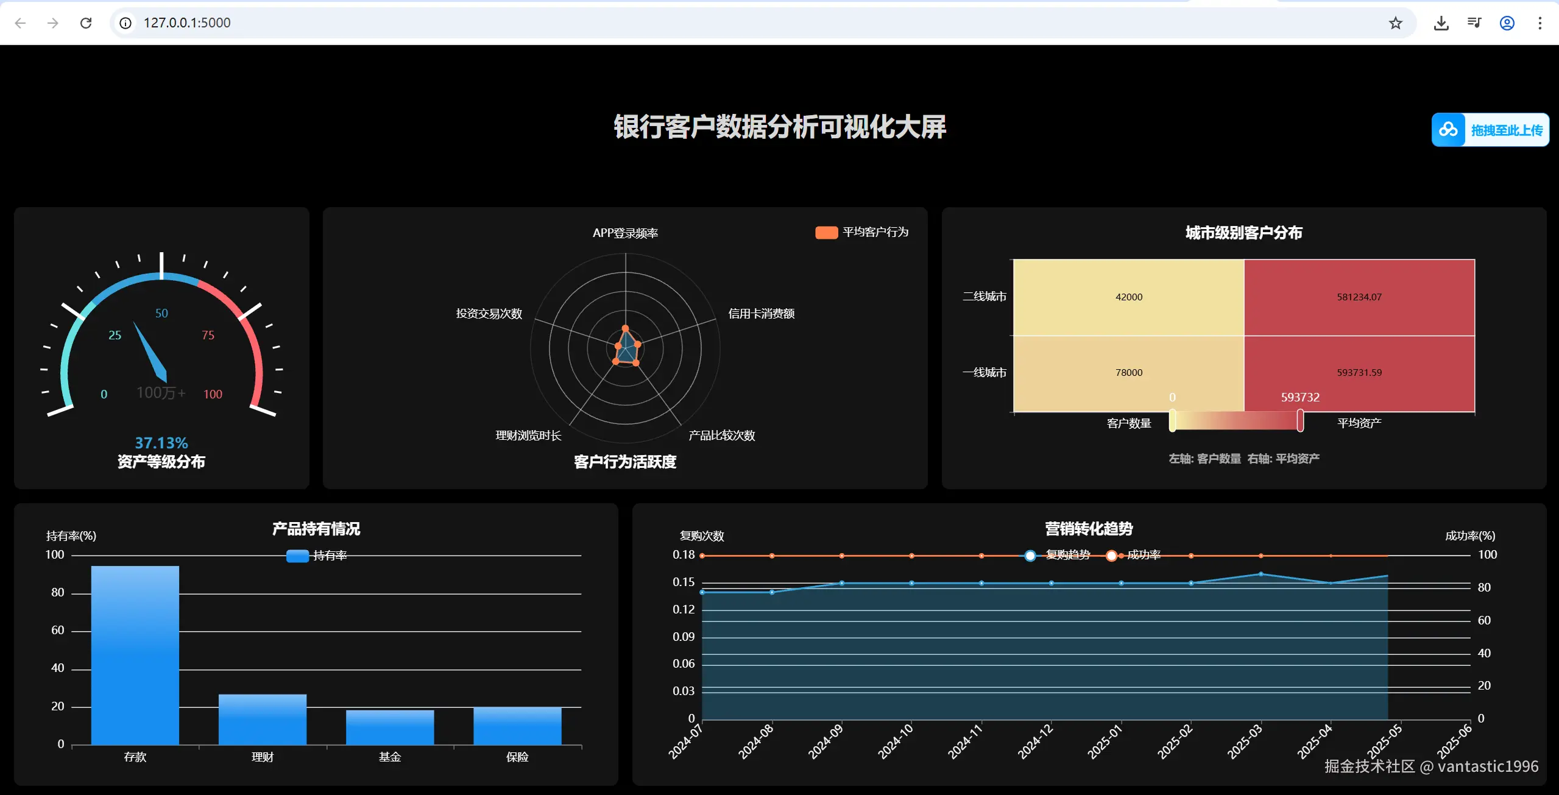1559x795 pixels.
Task: Bookmark this page with star icon
Action: [x=1395, y=23]
